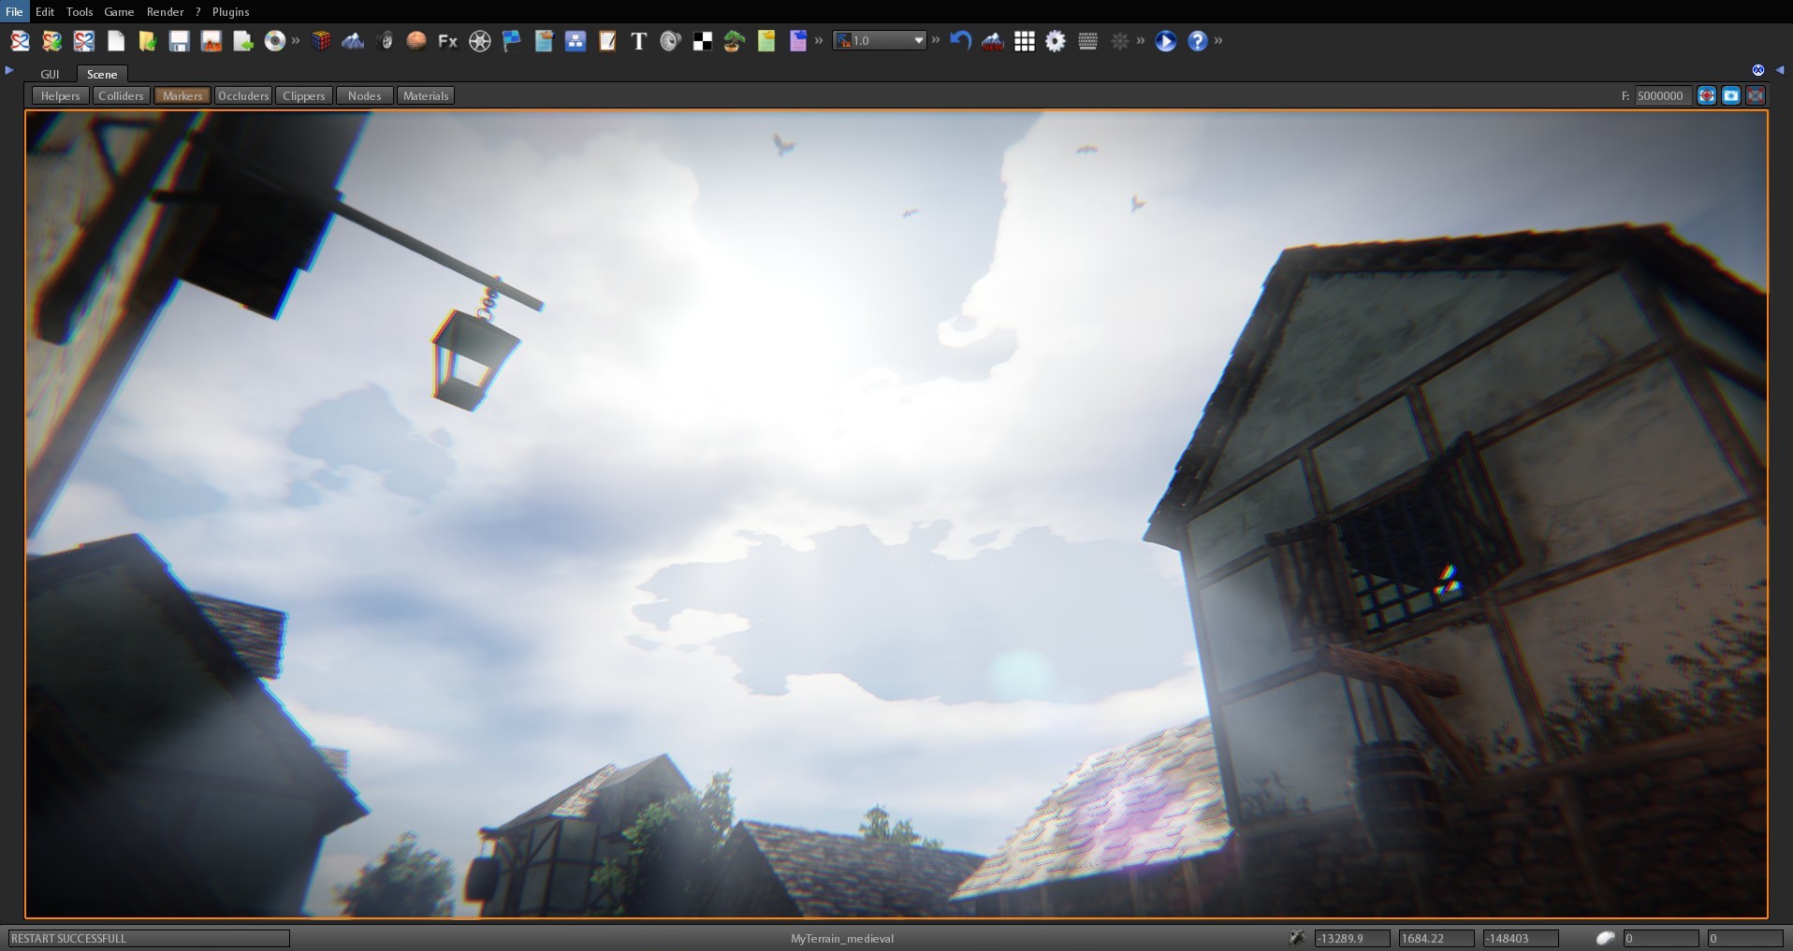
Task: Click the F: 5000000 value field
Action: pyautogui.click(x=1659, y=94)
